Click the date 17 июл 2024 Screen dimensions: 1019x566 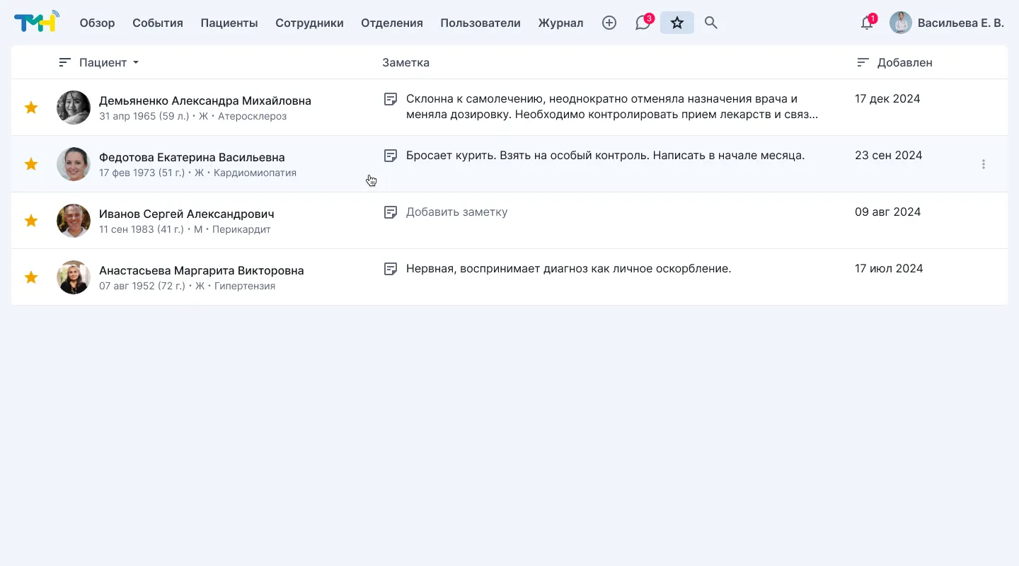[889, 269]
